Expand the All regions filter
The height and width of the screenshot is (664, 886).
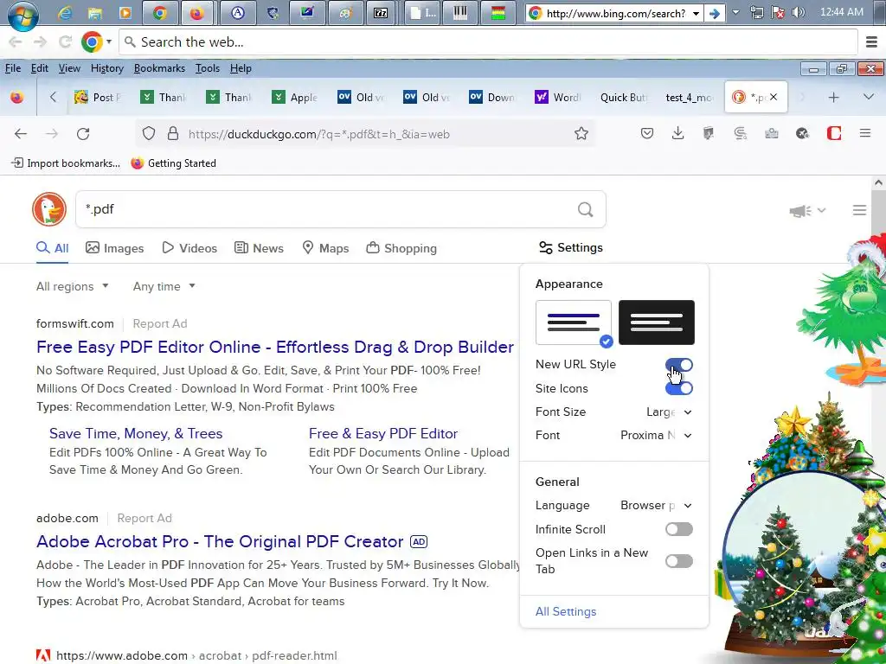(73, 286)
